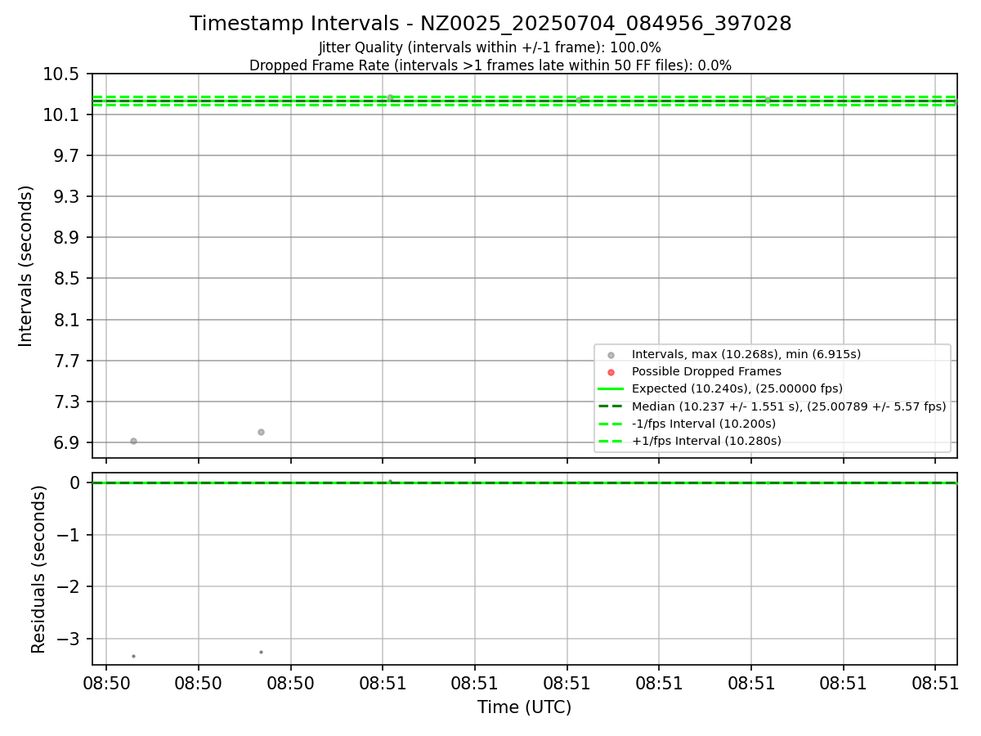Click the lowest interval data point at 6.9 seconds
This screenshot has width=981, height=736.
[x=133, y=441]
